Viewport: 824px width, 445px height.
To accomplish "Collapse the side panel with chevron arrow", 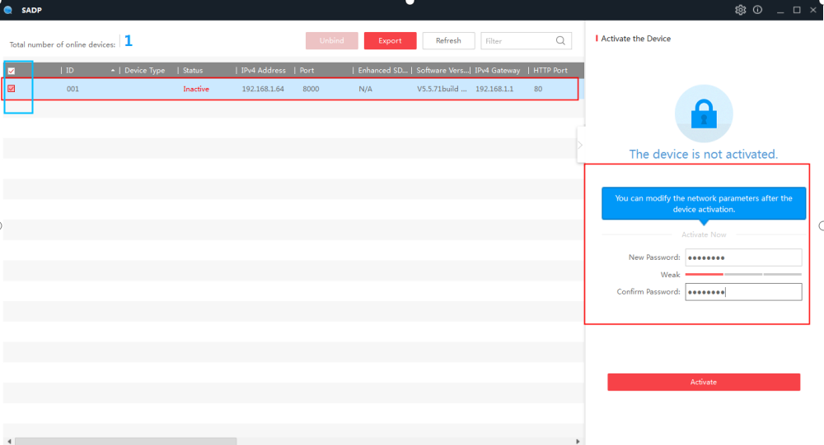I will click(580, 145).
